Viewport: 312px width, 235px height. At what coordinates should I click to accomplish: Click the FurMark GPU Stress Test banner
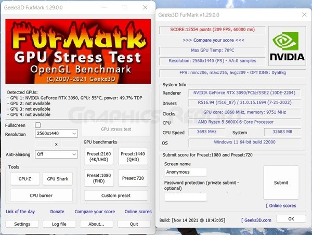[78, 51]
